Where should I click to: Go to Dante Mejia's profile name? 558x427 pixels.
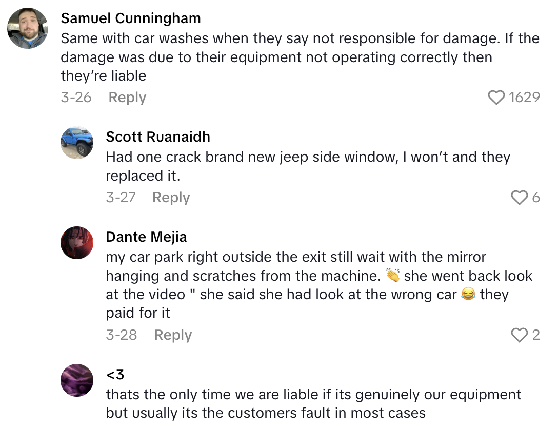(x=146, y=237)
